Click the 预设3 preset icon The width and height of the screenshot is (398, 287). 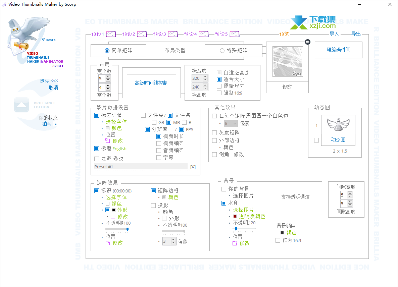coord(173,34)
